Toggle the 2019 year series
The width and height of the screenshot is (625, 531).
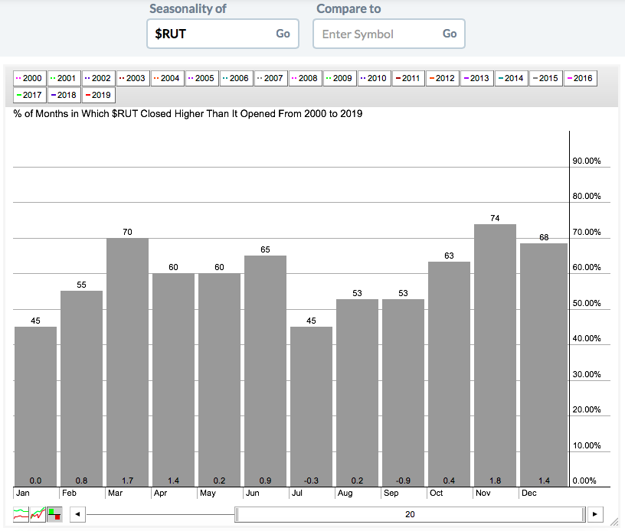coord(98,96)
